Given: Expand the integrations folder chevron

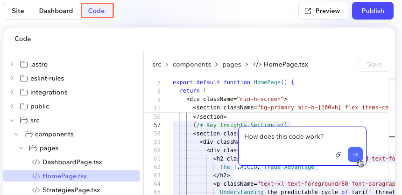Looking at the screenshot, I should tap(12, 92).
